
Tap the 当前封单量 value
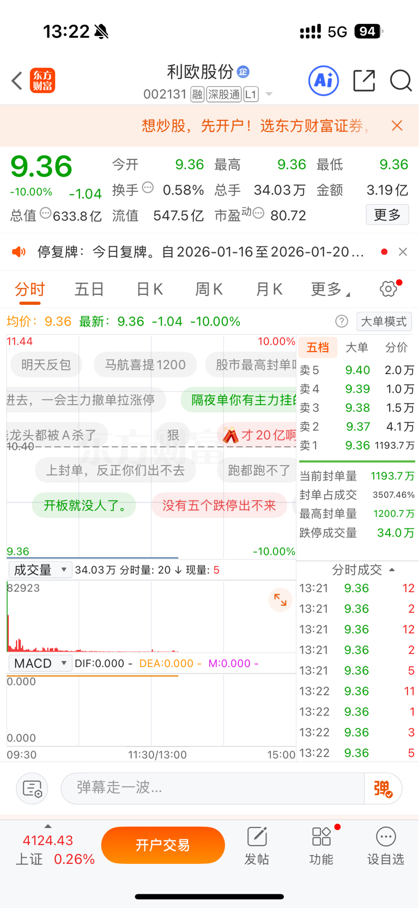[393, 476]
